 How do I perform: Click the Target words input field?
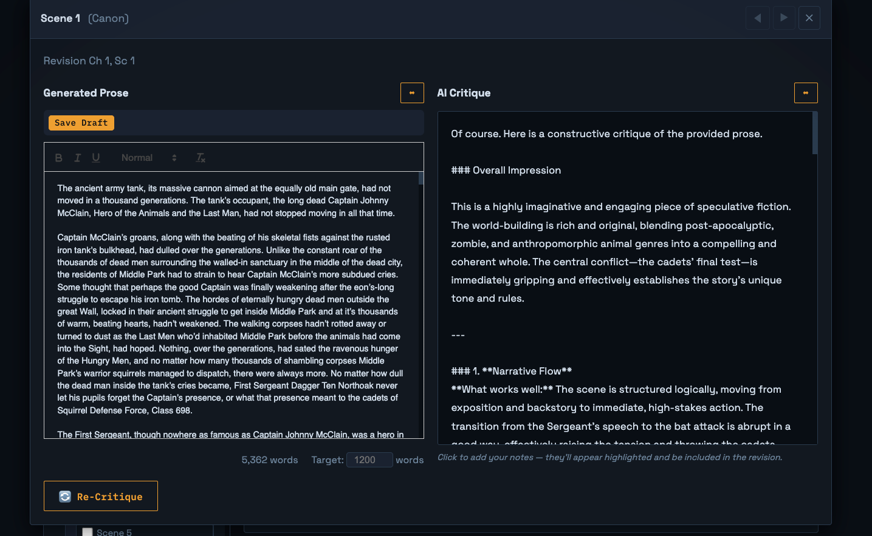[x=369, y=460]
